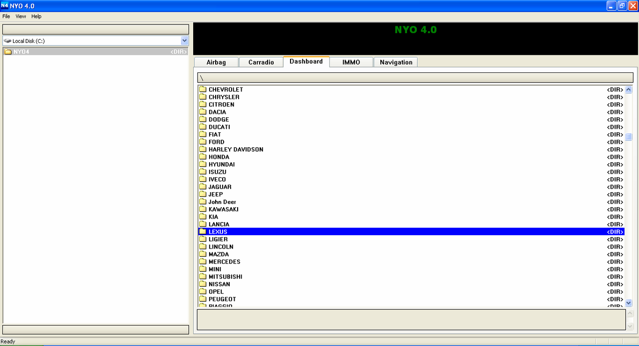639x346 pixels.
Task: Click the folder list scroll down arrow
Action: point(629,303)
